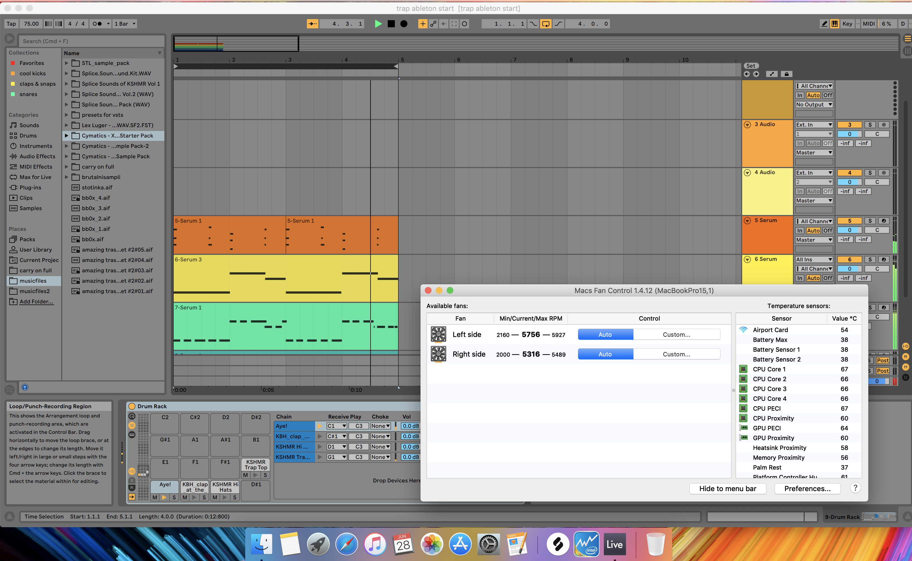Image resolution: width=912 pixels, height=561 pixels.
Task: Open Custom... for Right side fan
Action: [676, 354]
